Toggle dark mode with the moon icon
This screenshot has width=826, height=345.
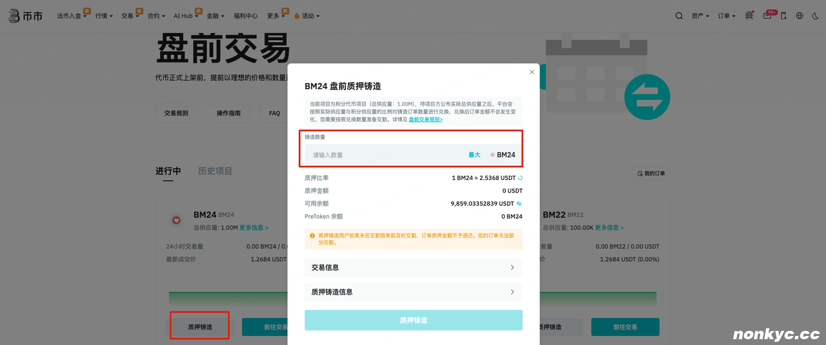815,15
